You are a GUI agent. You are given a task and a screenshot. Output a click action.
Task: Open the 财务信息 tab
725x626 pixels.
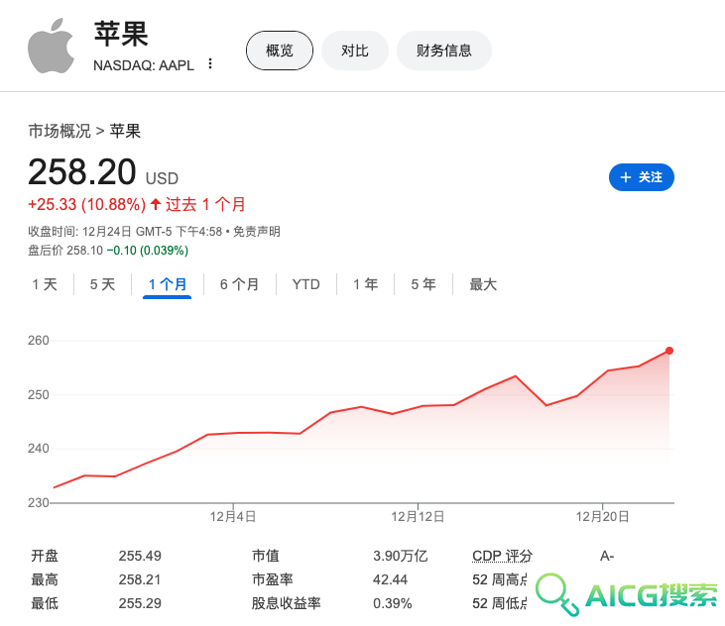click(444, 51)
